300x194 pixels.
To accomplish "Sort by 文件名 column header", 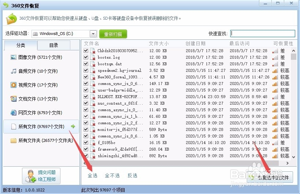I will tap(92, 44).
